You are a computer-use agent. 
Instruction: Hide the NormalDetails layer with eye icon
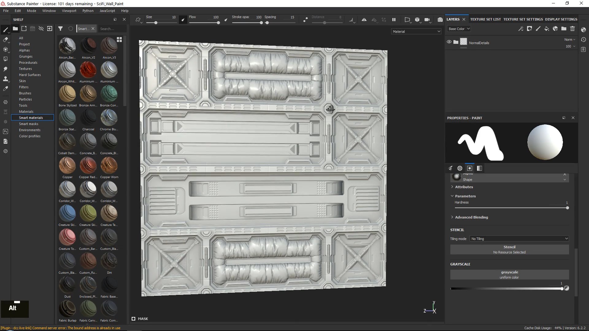449,42
